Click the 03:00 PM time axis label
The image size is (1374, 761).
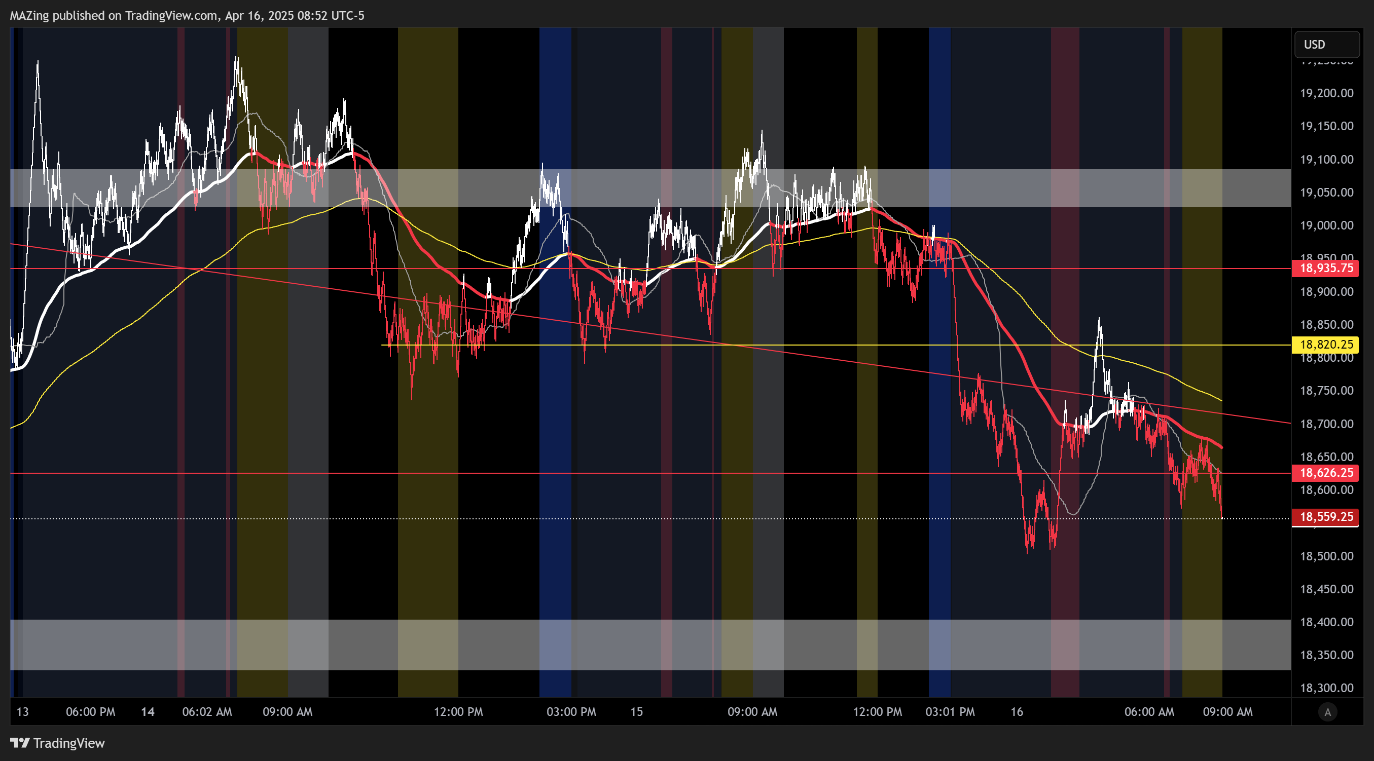click(x=571, y=712)
